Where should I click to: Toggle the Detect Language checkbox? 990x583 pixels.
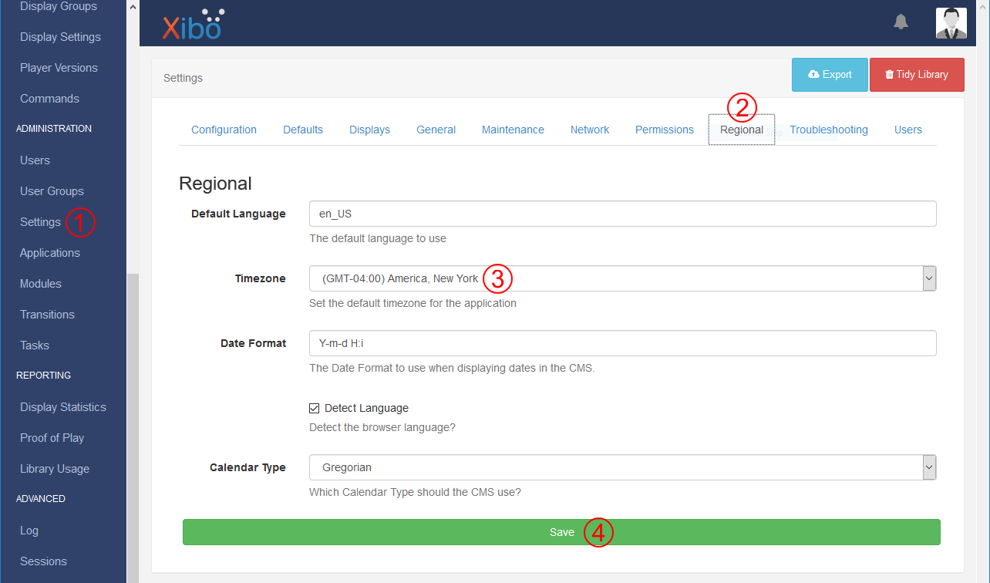click(x=314, y=409)
